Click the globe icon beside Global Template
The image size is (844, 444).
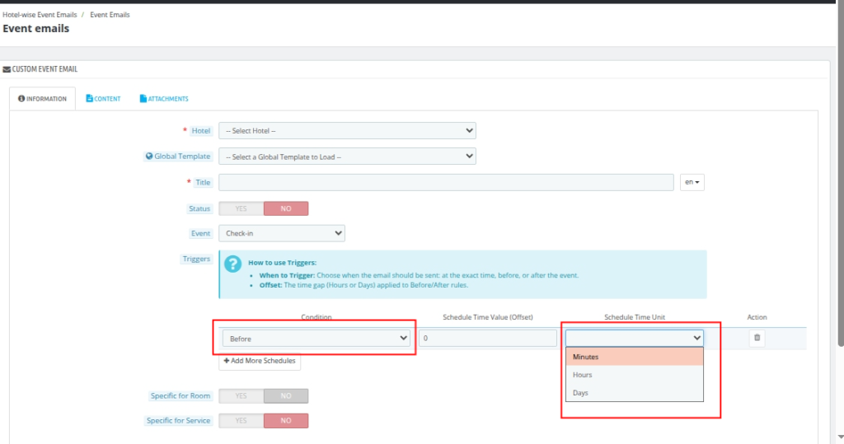click(149, 156)
